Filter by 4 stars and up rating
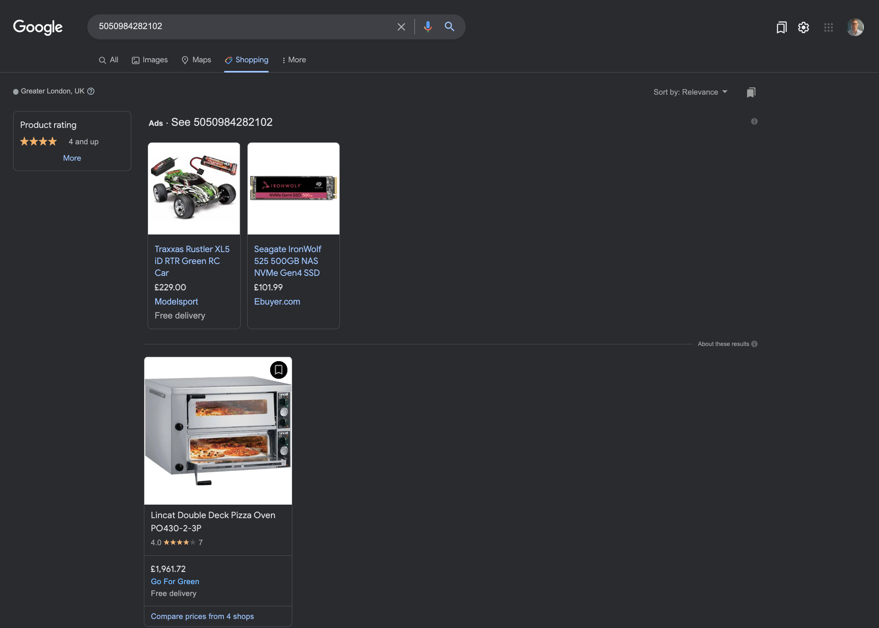 click(x=59, y=142)
